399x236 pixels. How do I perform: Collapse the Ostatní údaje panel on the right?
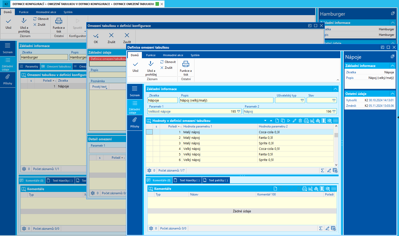392,94
